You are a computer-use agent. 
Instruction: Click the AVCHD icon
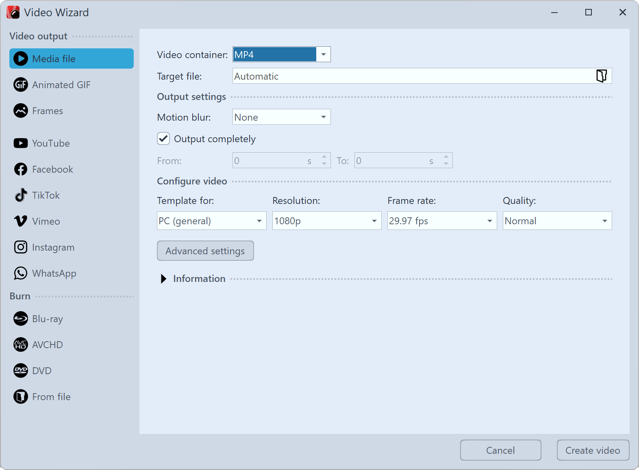(21, 344)
